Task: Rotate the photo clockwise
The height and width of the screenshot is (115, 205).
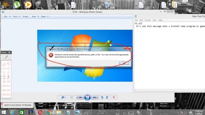Action: 107,97
